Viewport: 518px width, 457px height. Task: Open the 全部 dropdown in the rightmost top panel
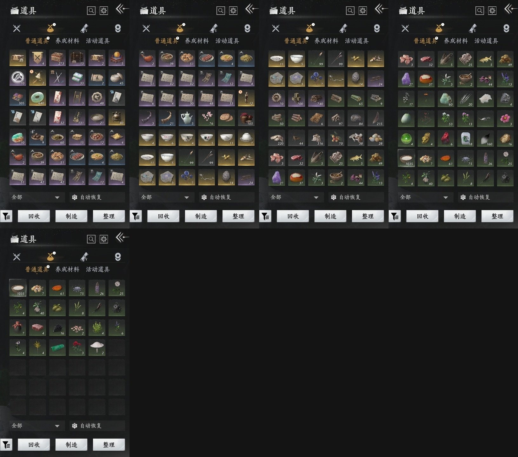(x=425, y=197)
